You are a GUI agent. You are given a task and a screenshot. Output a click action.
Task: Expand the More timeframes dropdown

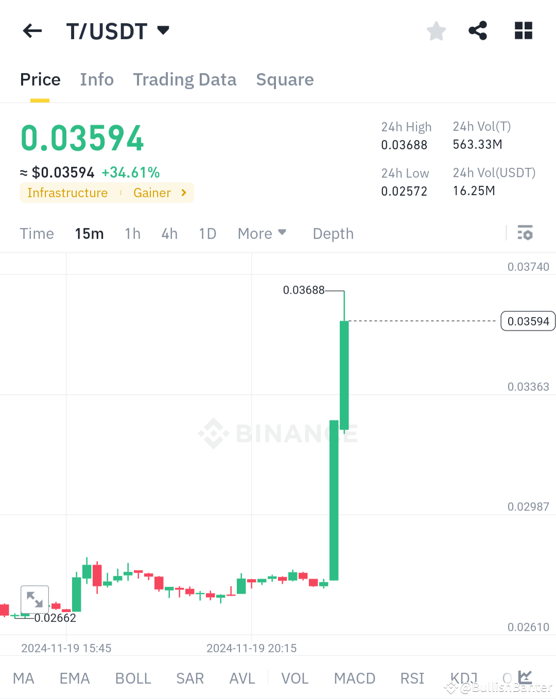(x=262, y=233)
